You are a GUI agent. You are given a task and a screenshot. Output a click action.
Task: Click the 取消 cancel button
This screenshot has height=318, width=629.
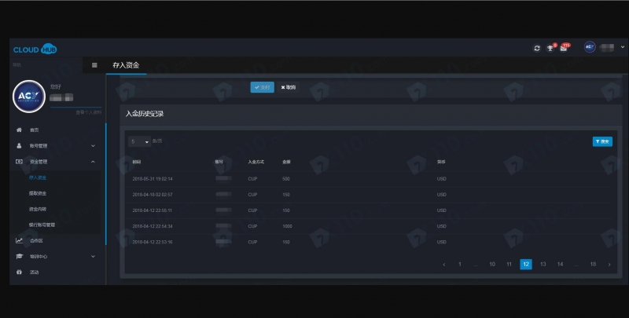point(289,87)
